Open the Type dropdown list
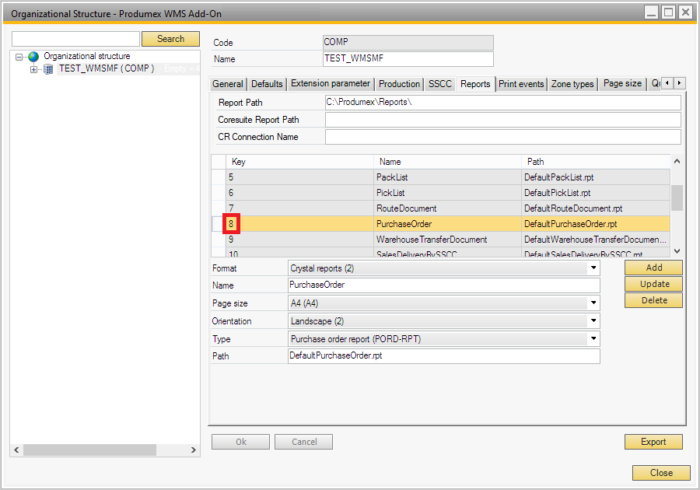Image resolution: width=700 pixels, height=490 pixels. click(593, 339)
